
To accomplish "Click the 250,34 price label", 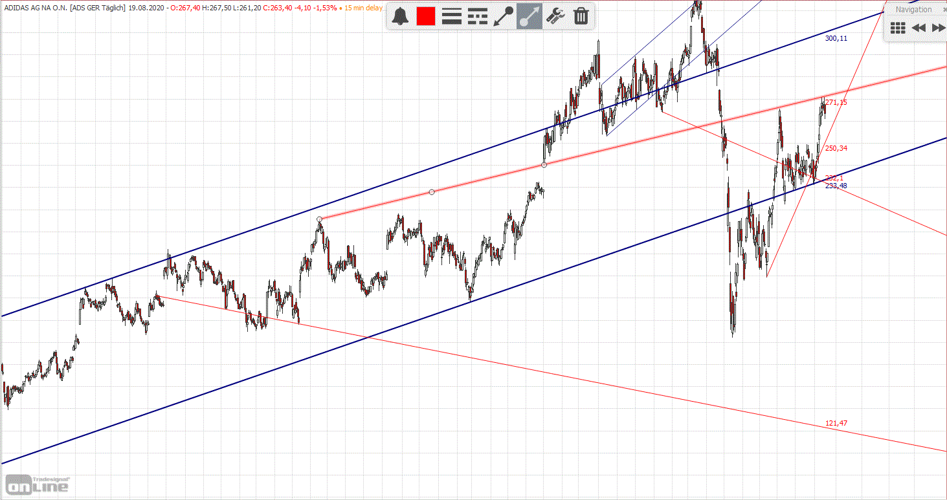I will (x=836, y=148).
